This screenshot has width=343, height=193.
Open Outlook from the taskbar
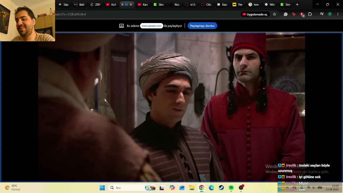click(182, 188)
